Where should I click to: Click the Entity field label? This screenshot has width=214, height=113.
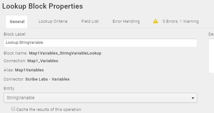pos(9,89)
